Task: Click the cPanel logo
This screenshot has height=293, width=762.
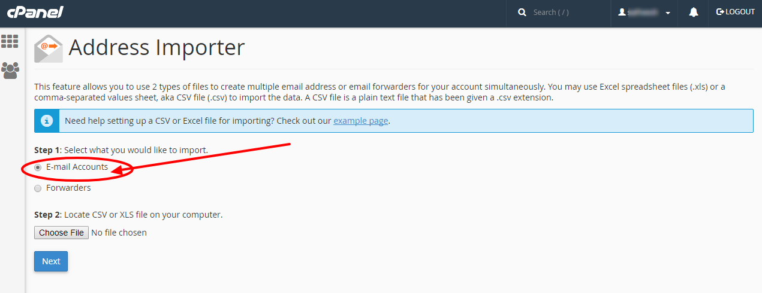Action: [35, 12]
